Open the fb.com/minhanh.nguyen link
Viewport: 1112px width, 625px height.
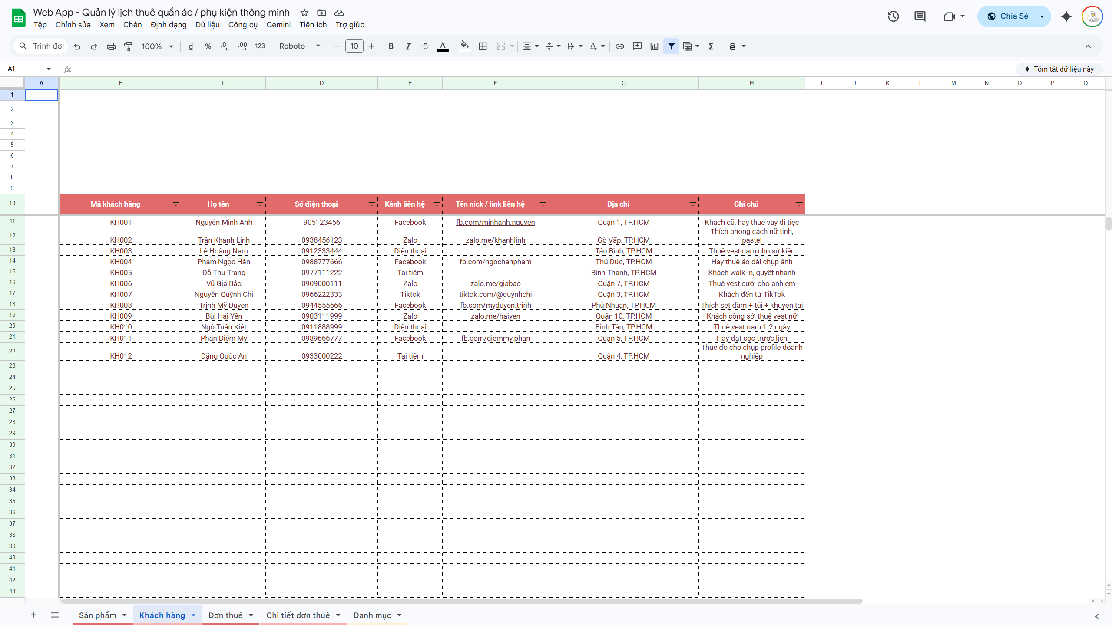pos(495,222)
